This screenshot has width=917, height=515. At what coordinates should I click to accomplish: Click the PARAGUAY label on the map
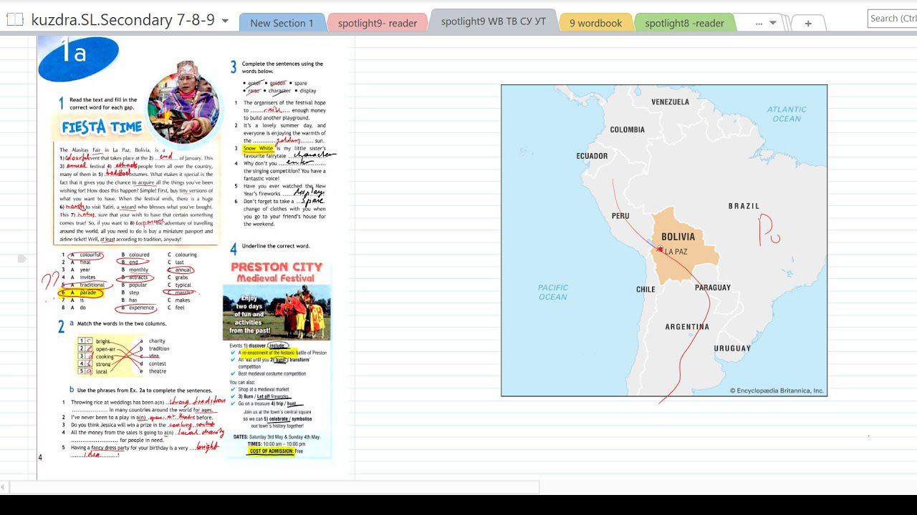point(713,288)
